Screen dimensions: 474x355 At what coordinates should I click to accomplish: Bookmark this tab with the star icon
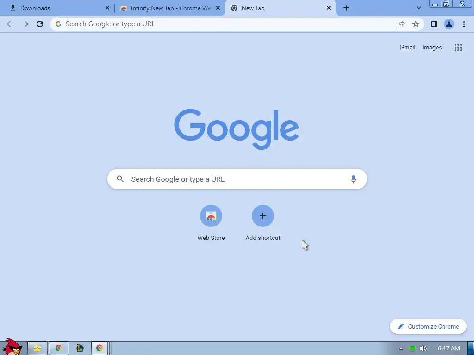point(416,24)
